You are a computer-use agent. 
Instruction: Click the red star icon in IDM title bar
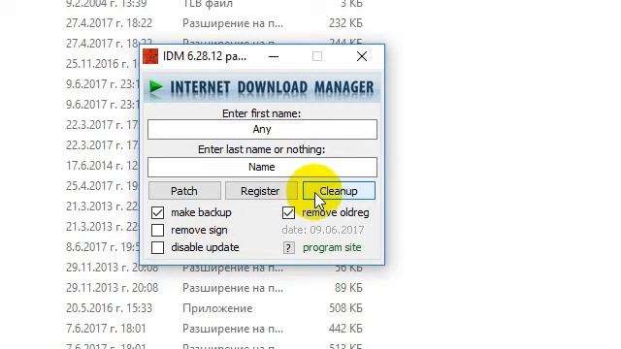(150, 56)
